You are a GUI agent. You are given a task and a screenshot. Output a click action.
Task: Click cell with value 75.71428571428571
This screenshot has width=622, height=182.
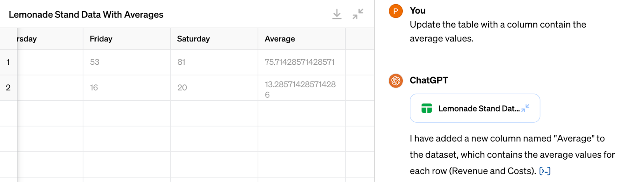302,62
